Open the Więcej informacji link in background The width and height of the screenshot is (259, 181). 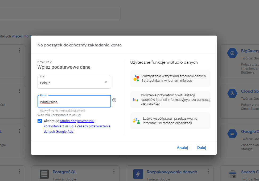tap(22, 36)
